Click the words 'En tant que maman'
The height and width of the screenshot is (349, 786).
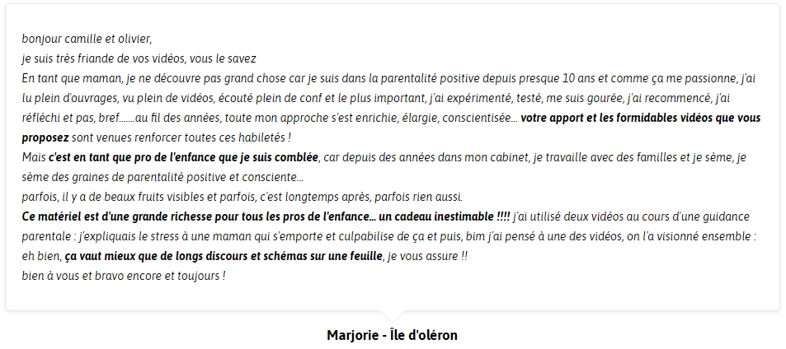point(62,78)
